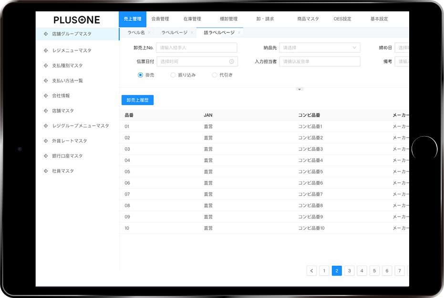This screenshot has width=444, height=298.
Task: Open the 在庫管理 menu
Action: pos(192,19)
